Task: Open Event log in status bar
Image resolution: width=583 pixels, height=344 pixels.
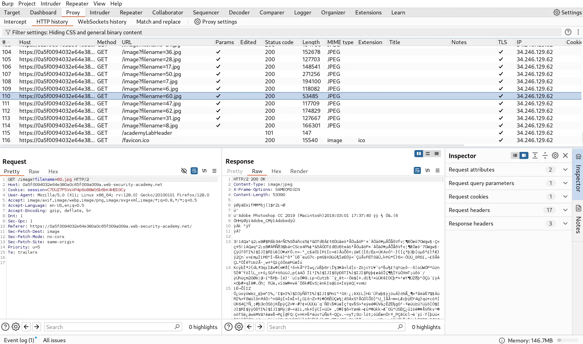Action: (19, 340)
